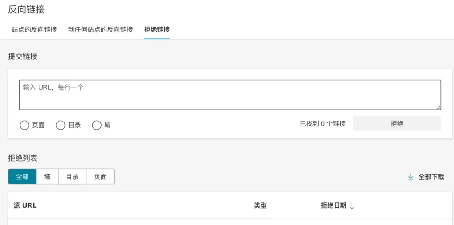Click the 源 URL column header

[25, 205]
